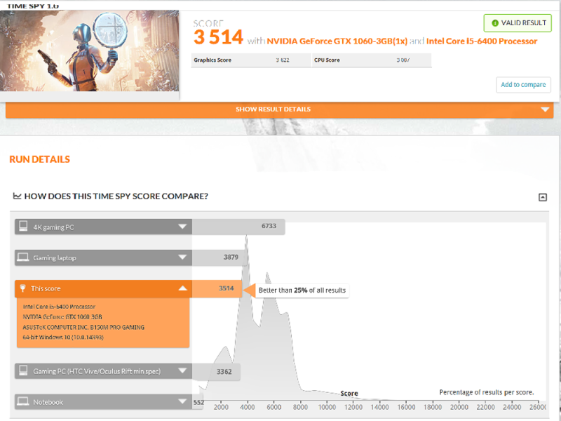Expand the Notebook row

182,401
